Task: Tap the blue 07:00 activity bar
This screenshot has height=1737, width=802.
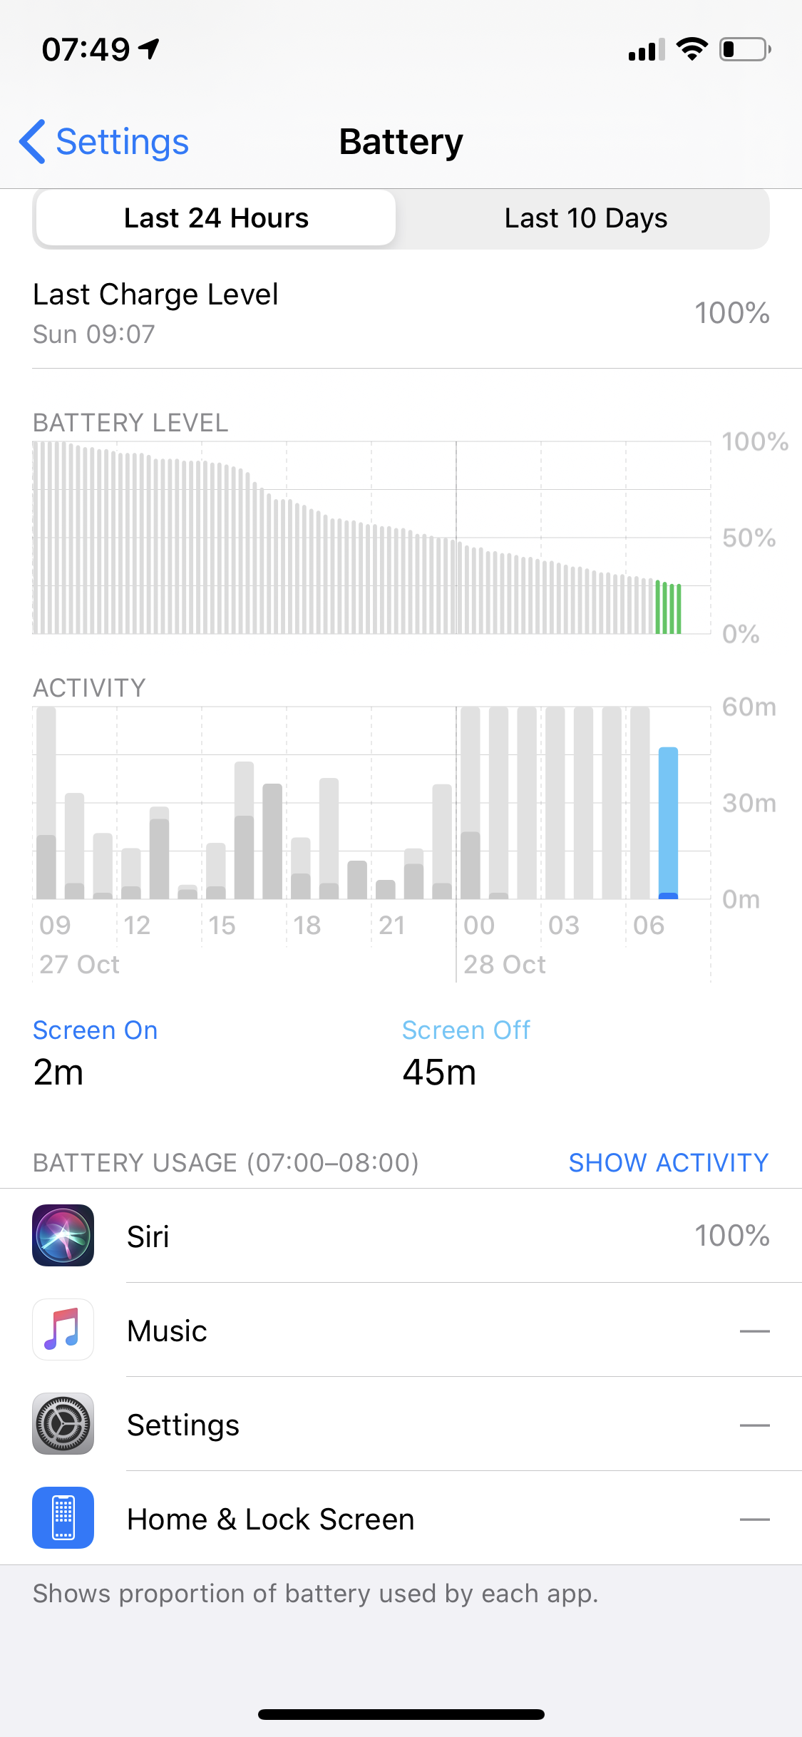Action: 668,822
